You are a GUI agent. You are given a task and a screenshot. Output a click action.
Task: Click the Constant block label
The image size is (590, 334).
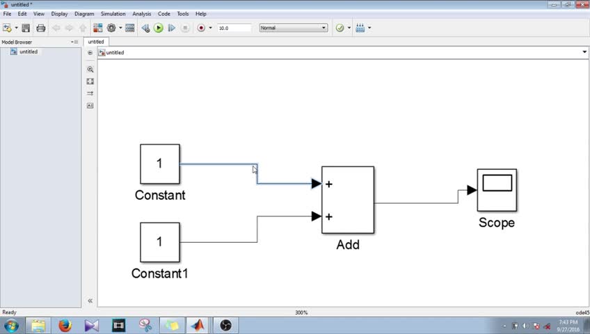click(x=160, y=196)
